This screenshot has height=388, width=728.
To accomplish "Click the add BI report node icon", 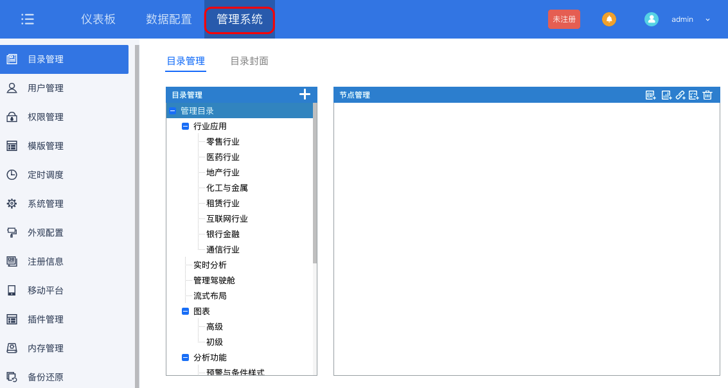I will [x=650, y=95].
